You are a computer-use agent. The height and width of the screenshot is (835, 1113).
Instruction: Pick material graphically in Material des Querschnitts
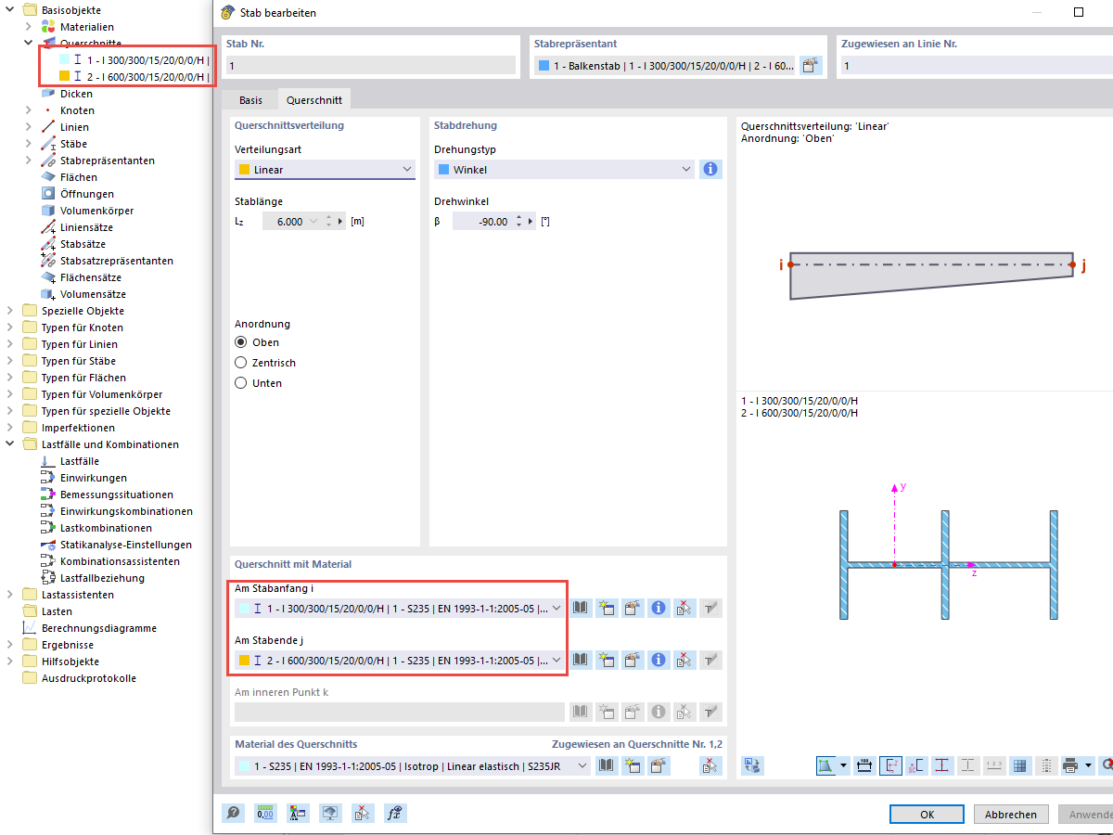[x=710, y=766]
